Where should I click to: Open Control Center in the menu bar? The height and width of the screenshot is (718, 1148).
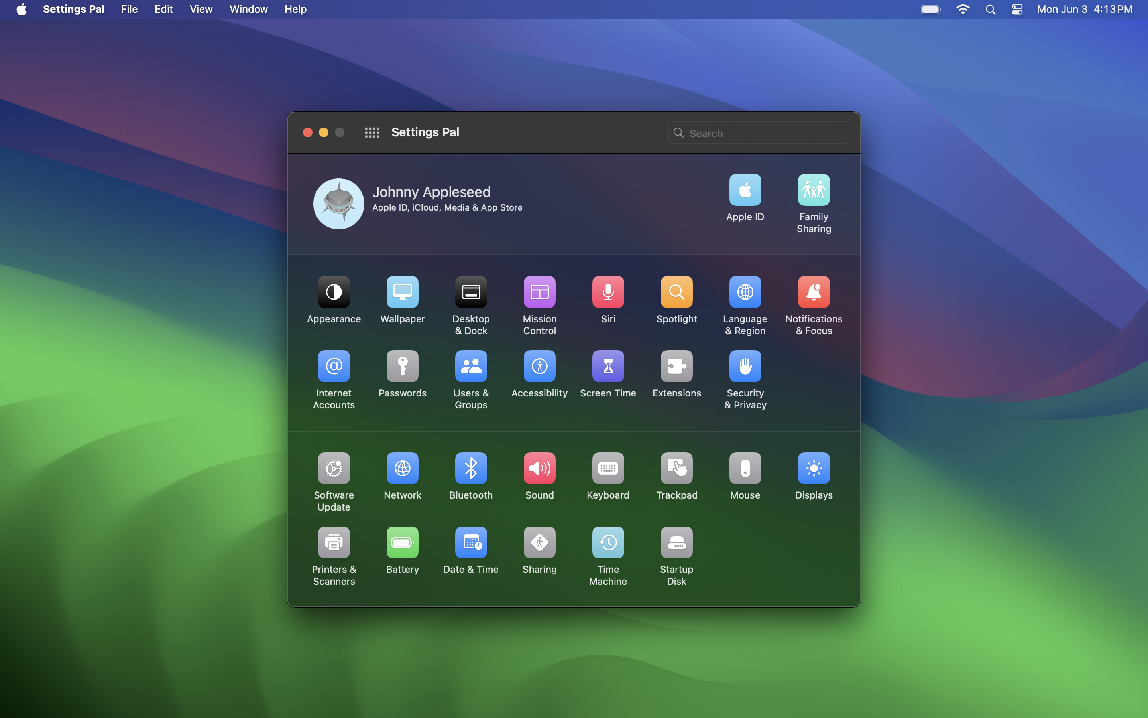click(1016, 9)
